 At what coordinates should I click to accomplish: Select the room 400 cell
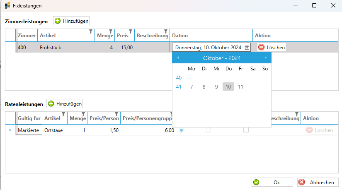[27, 47]
